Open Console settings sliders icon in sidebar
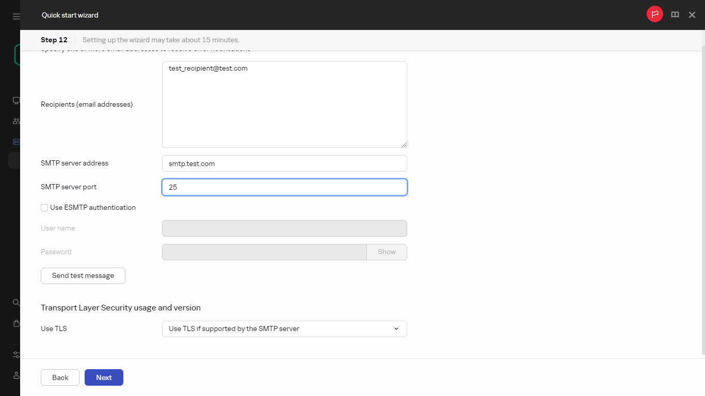Image resolution: width=705 pixels, height=396 pixels. point(16,355)
